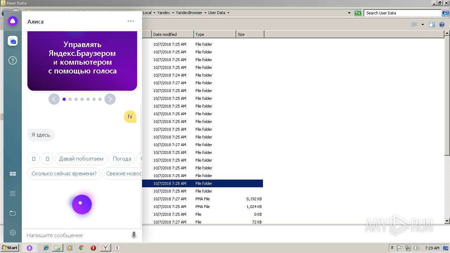Show hidden system tray icons
This screenshot has width=450, height=253.
(x=392, y=248)
